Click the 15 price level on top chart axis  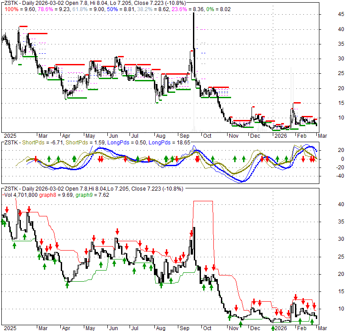pos(341,103)
